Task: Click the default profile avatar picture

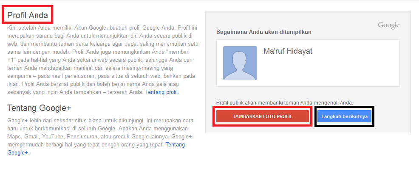Action: tap(240, 63)
